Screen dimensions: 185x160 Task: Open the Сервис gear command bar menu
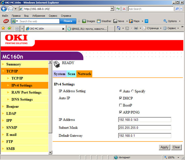point(171,28)
